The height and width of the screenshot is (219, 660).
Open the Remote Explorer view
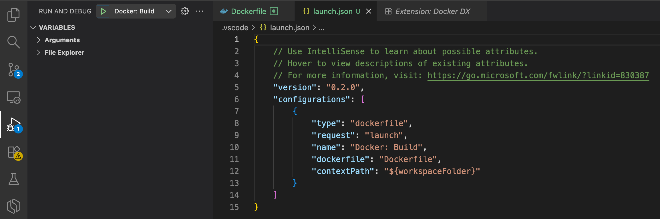click(x=13, y=98)
